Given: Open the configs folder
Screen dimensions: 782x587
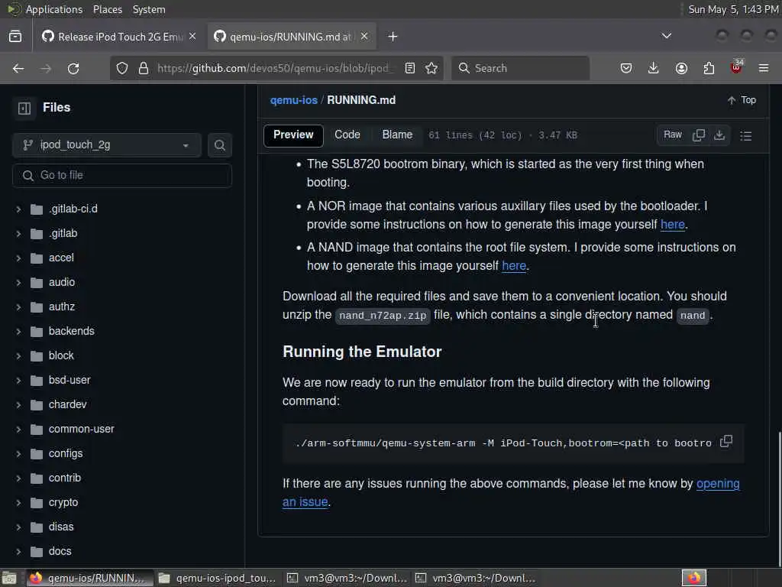Looking at the screenshot, I should pos(66,454).
